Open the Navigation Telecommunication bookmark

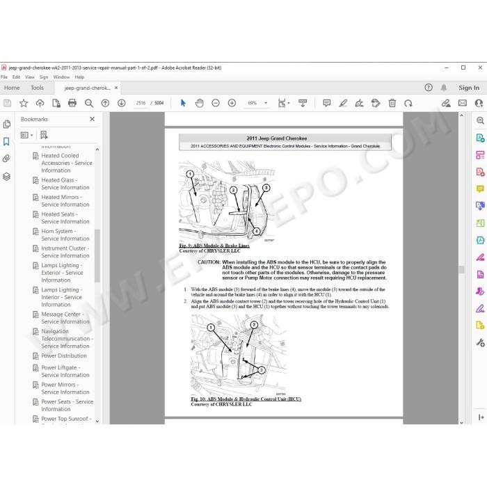67,339
